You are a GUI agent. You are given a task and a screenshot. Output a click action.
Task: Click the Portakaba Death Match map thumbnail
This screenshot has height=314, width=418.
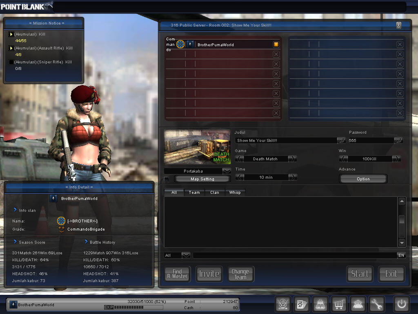197,147
